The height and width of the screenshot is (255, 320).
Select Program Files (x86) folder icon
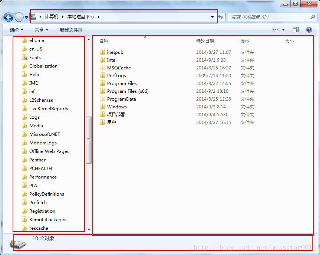pos(102,91)
